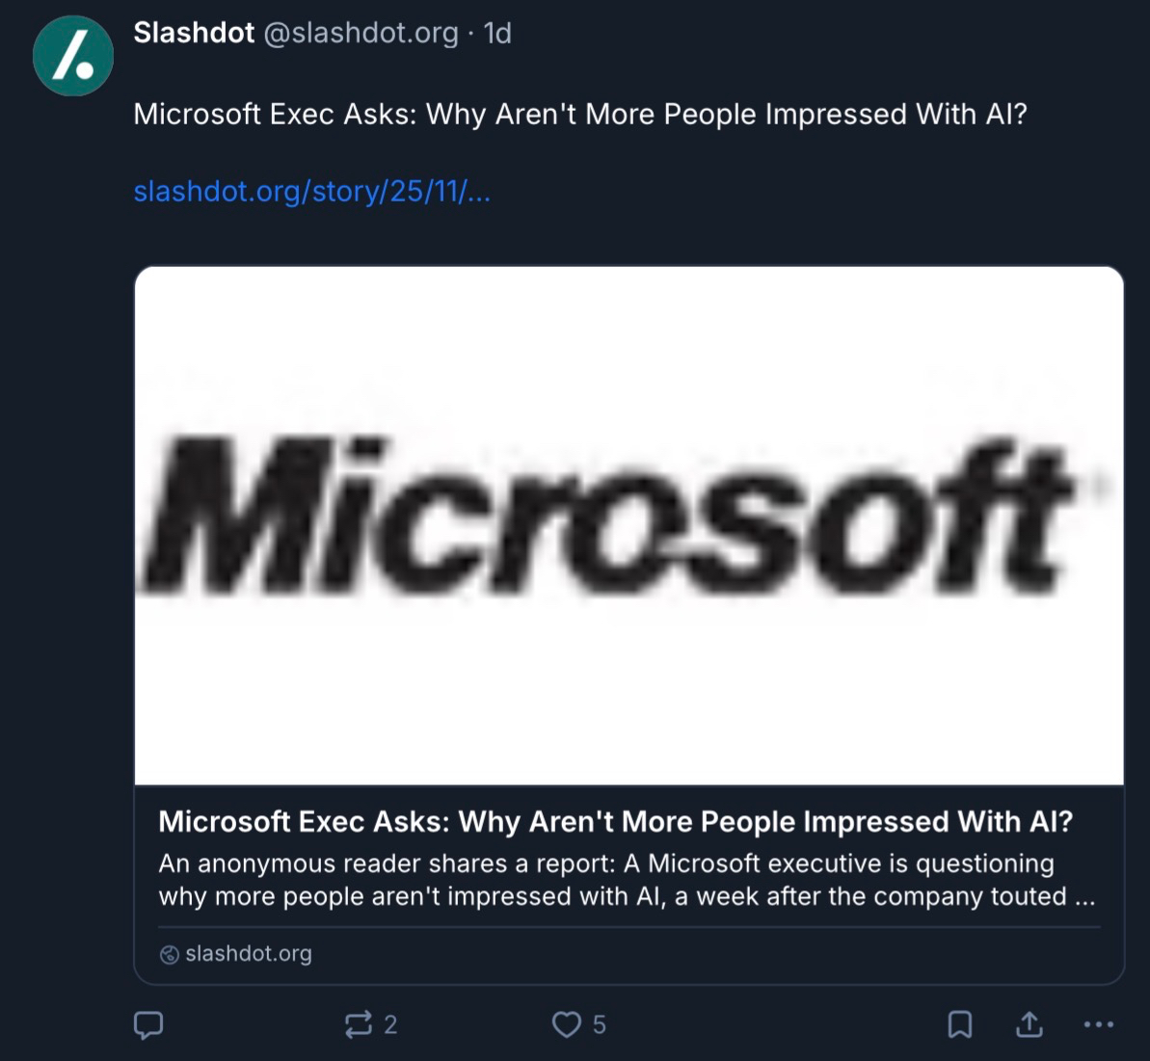Click the post's main text above the link
Image resolution: width=1150 pixels, height=1061 pixels.
580,115
